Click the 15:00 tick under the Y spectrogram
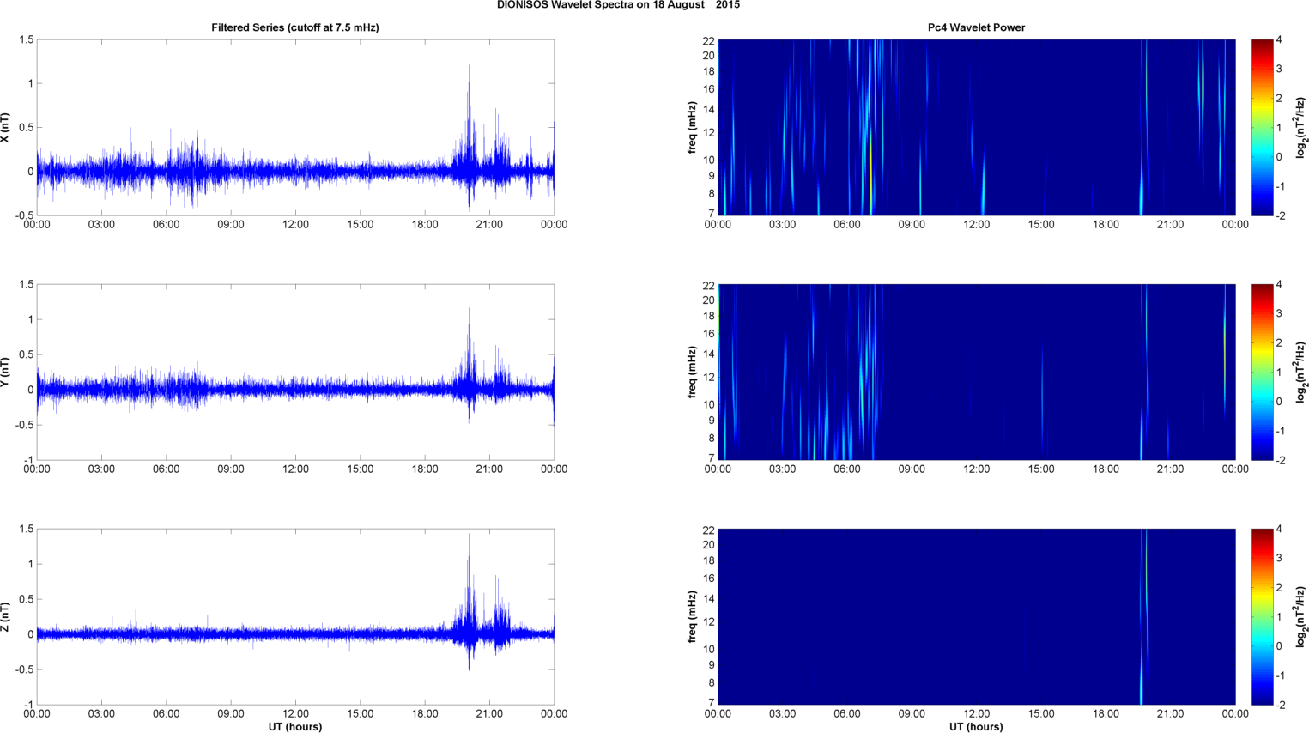 (x=1041, y=469)
